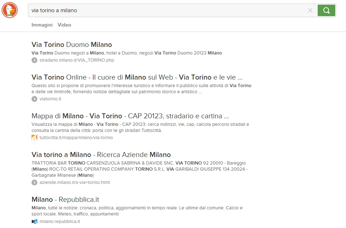Click the Tuttocittà favicon
The height and width of the screenshot is (228, 346).
click(x=34, y=138)
